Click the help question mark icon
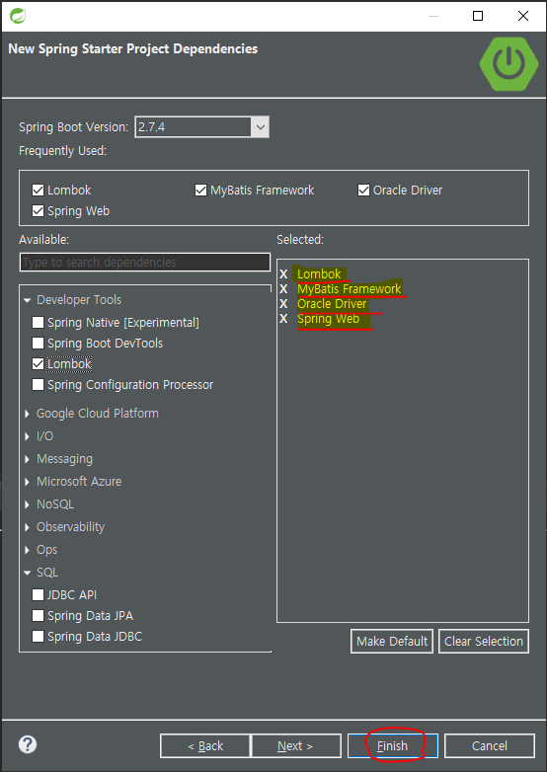This screenshot has height=772, width=547. pos(28,744)
